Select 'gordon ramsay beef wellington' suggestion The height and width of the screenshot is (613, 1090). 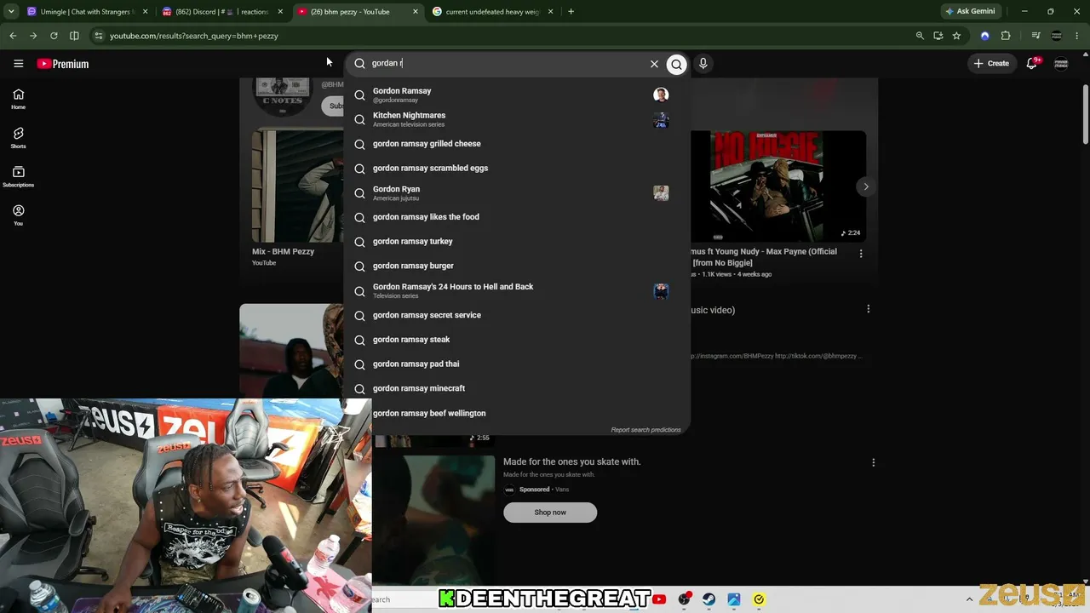(517, 413)
